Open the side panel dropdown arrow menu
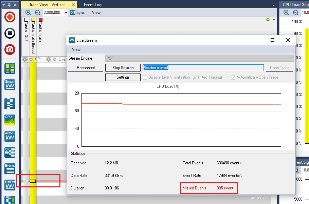This screenshot has height=204, width=309. pos(4,5)
